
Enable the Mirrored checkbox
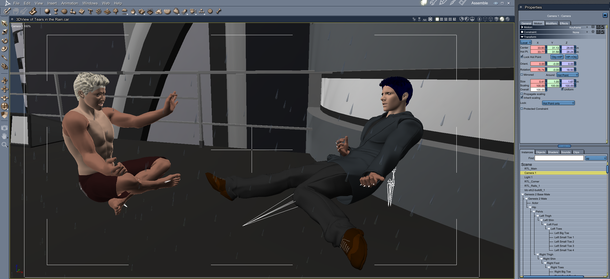point(522,75)
